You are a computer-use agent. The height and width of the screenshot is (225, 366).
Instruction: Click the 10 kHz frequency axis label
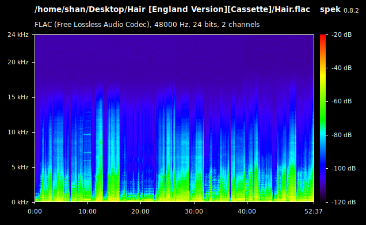18,132
